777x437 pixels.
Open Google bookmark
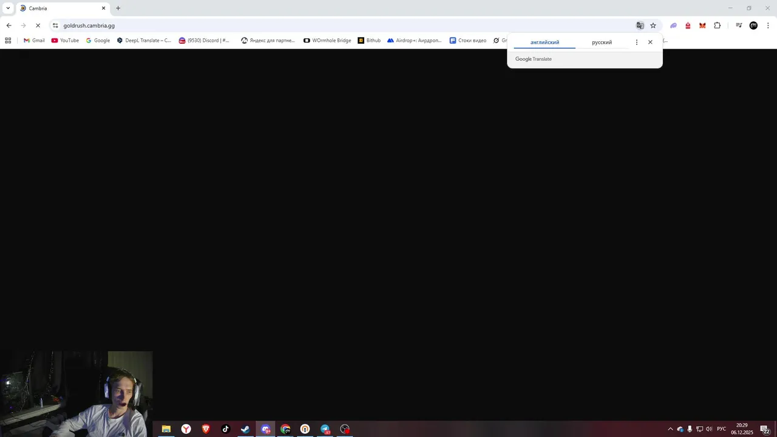(x=98, y=41)
